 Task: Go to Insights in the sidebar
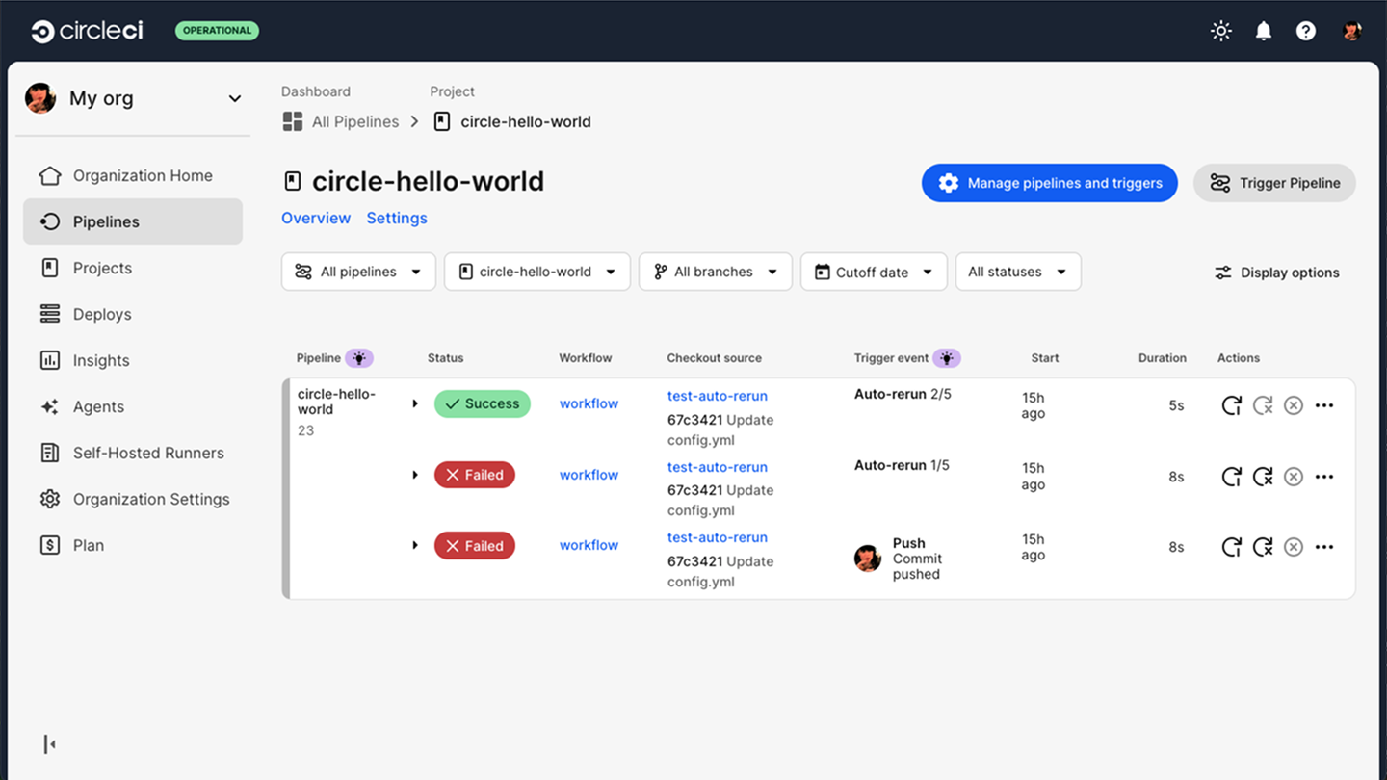(x=101, y=360)
